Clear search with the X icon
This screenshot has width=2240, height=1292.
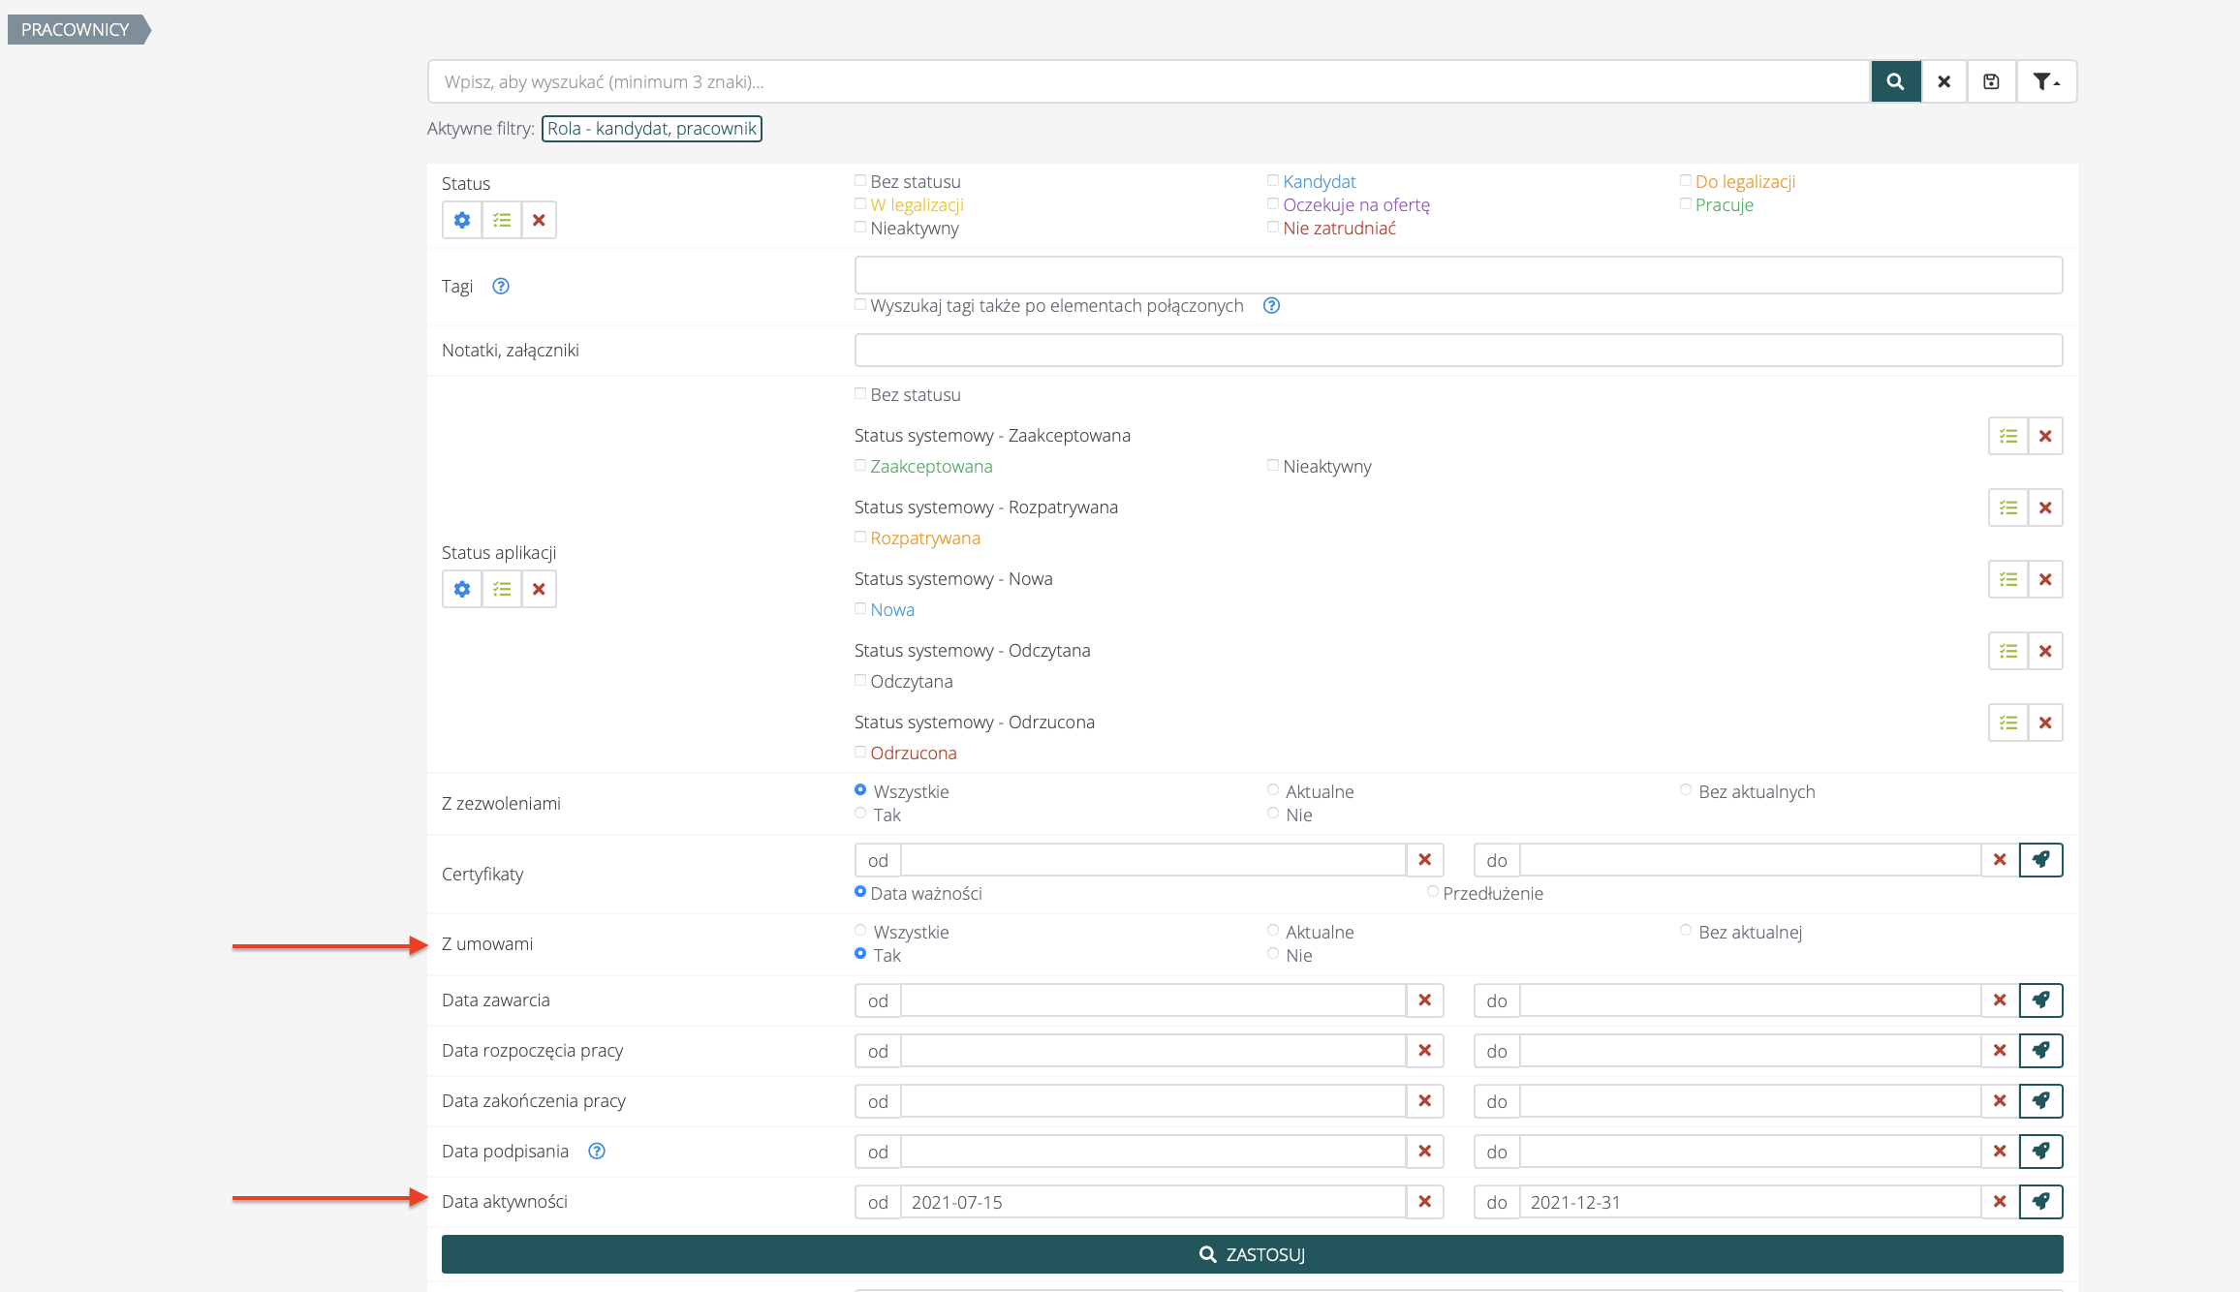(1944, 81)
